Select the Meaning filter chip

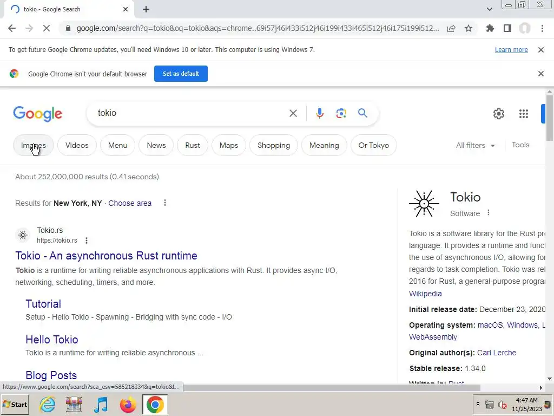[324, 145]
